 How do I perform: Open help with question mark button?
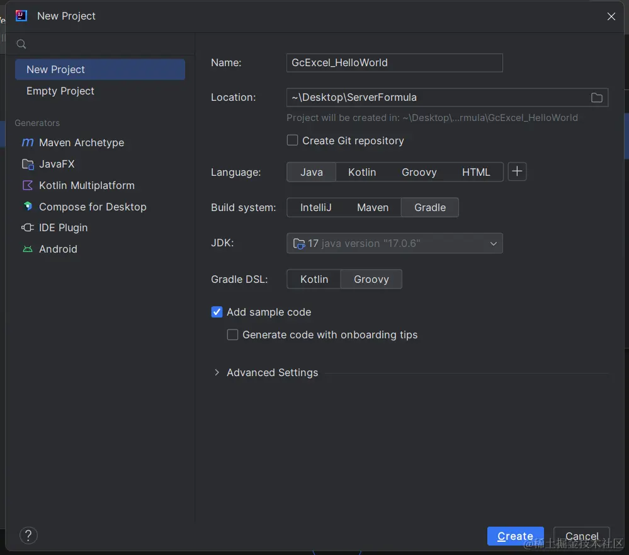tap(28, 535)
